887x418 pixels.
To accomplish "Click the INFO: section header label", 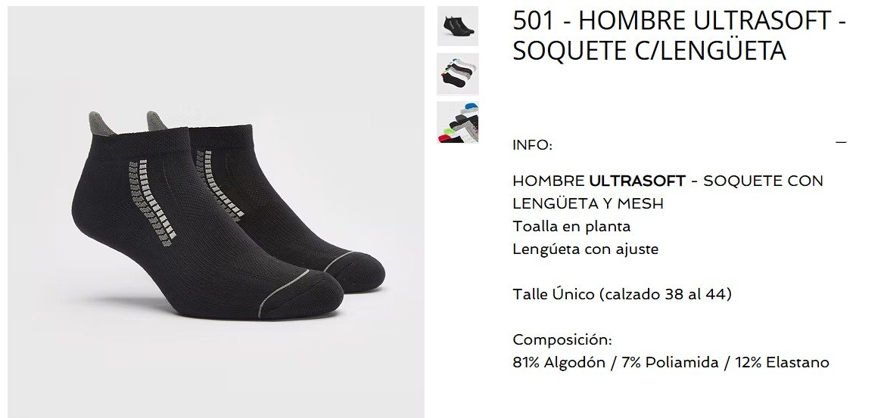I will [x=532, y=144].
